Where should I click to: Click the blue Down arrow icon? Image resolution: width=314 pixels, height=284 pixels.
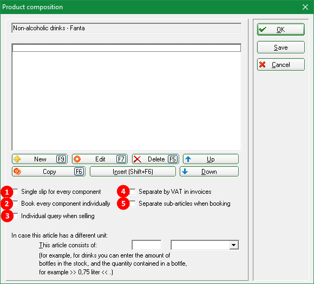[185, 171]
